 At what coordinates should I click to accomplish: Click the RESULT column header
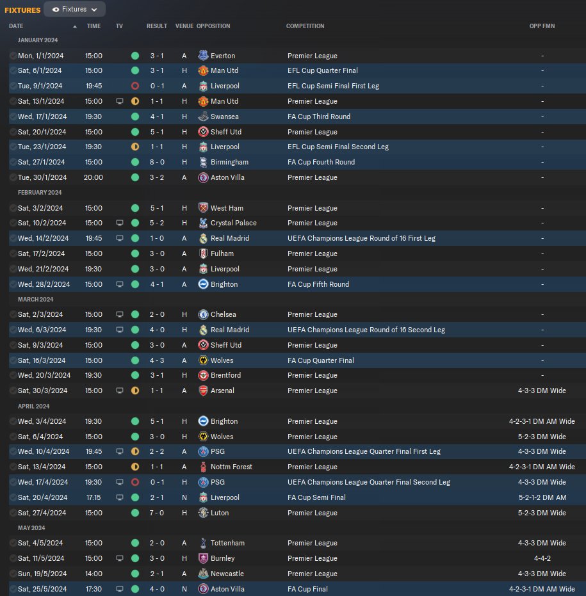click(x=157, y=26)
